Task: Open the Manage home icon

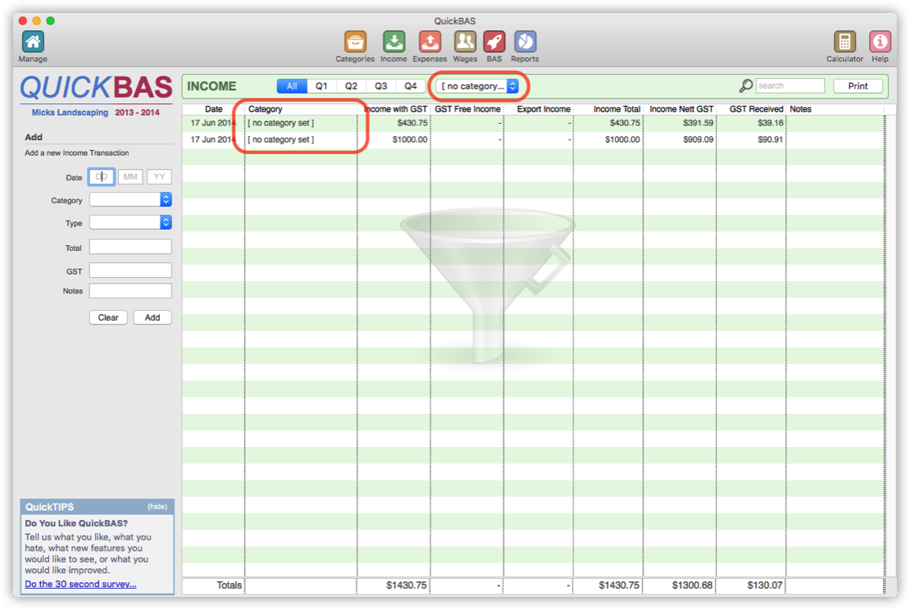Action: 33,42
